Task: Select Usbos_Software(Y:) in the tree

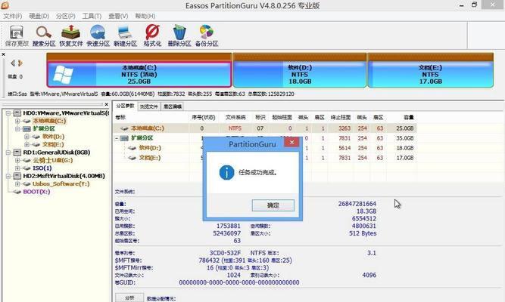Action: click(61, 183)
